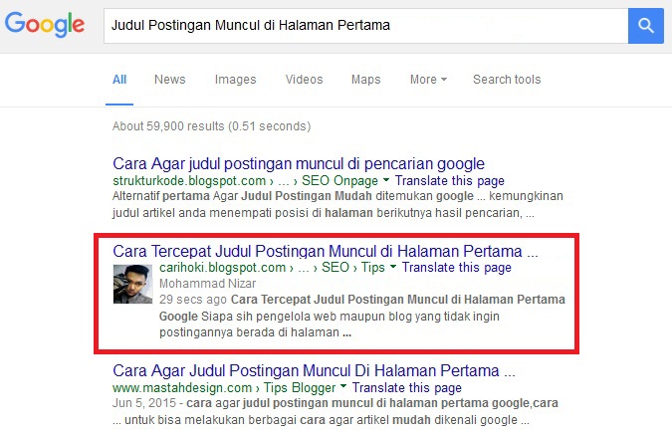Open Search tools options

tap(507, 80)
